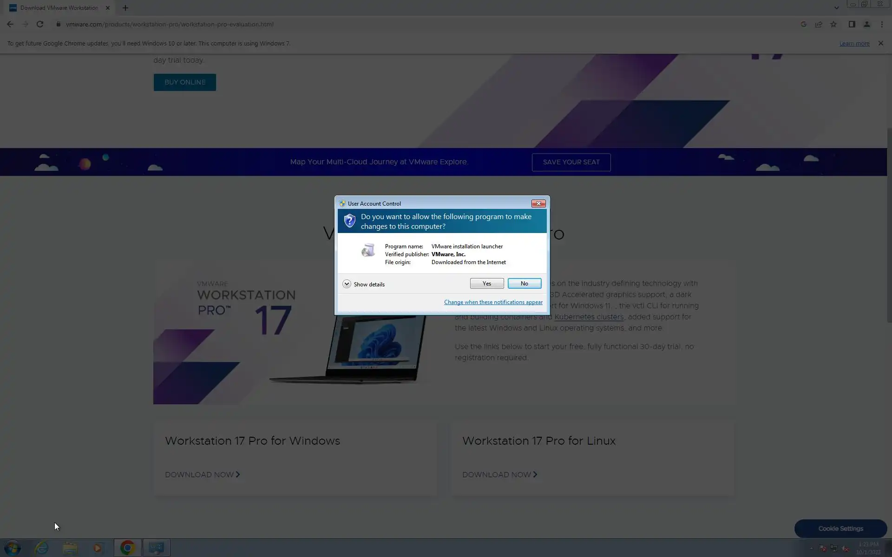Select the Download VMware Workstation tab
Viewport: 892px width, 557px height.
(59, 8)
